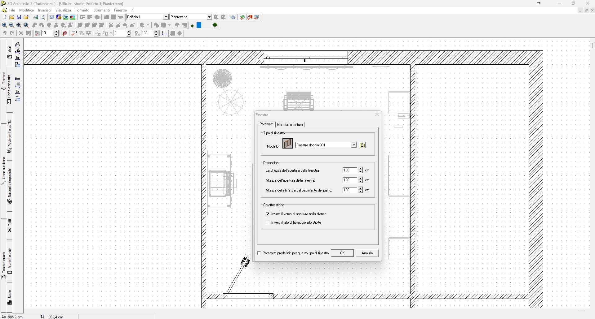Switch to the 2D plan view icon
This screenshot has height=319, width=595.
[x=51, y=17]
